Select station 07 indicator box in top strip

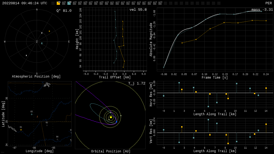tap(91, 3)
